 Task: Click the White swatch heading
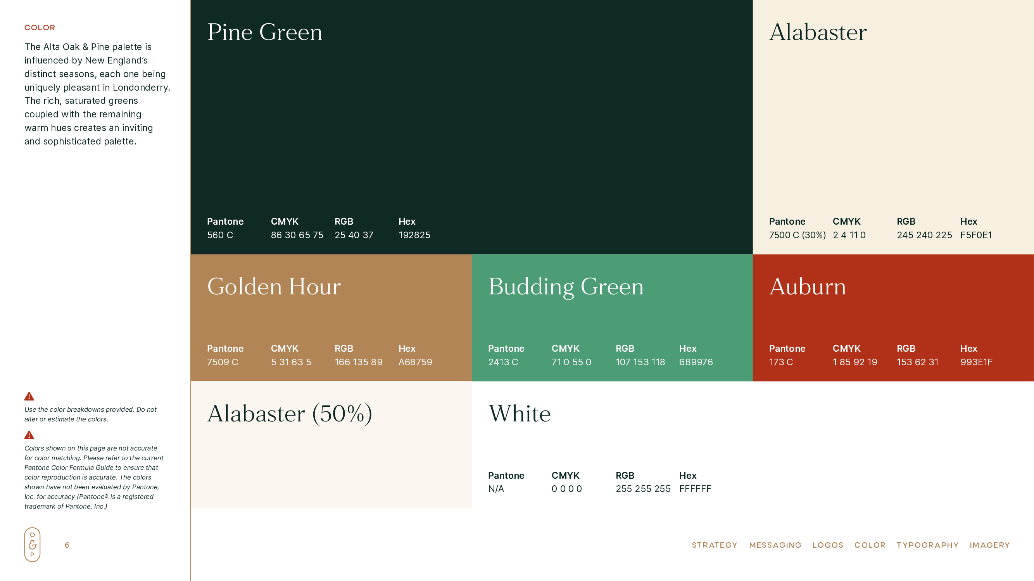point(520,413)
